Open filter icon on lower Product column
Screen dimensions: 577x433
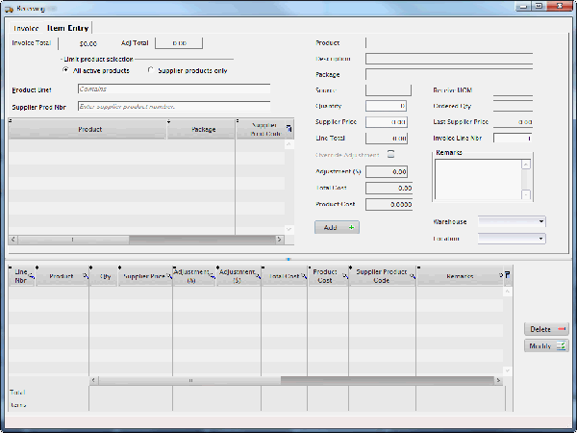point(86,276)
